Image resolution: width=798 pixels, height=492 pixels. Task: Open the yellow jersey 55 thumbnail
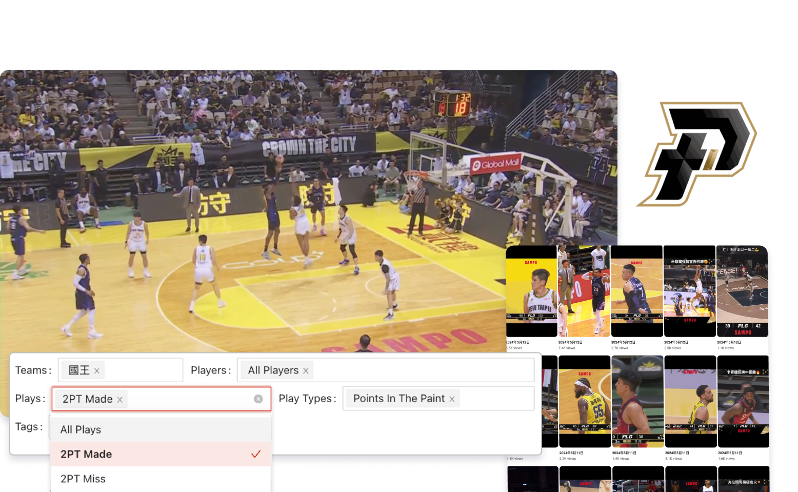(x=585, y=401)
